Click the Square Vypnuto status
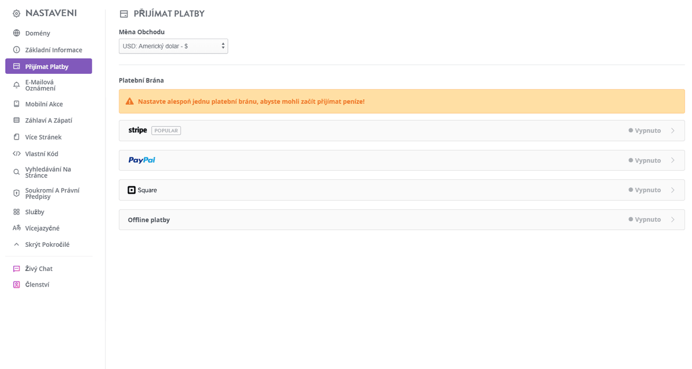This screenshot has height=369, width=692. (x=645, y=190)
